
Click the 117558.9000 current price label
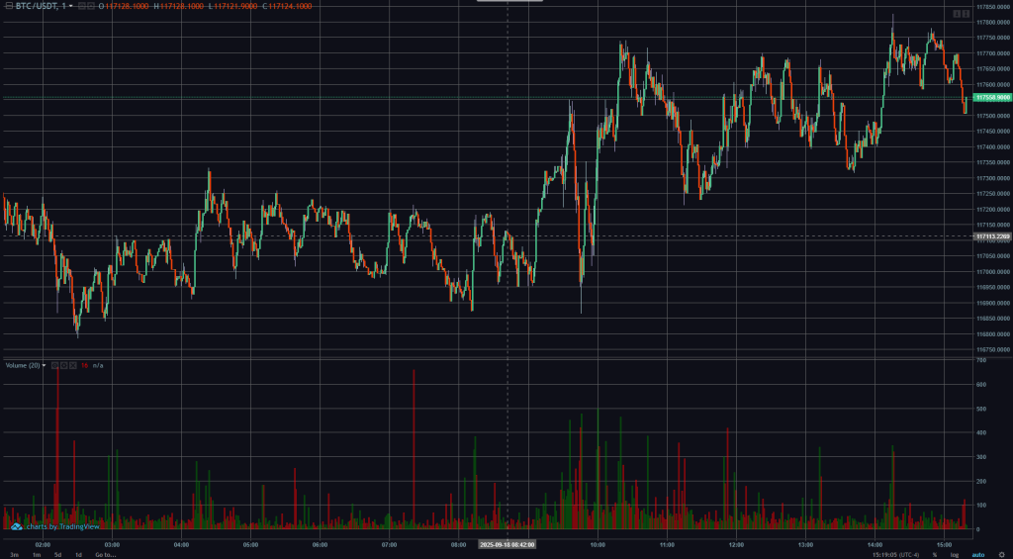pos(991,98)
